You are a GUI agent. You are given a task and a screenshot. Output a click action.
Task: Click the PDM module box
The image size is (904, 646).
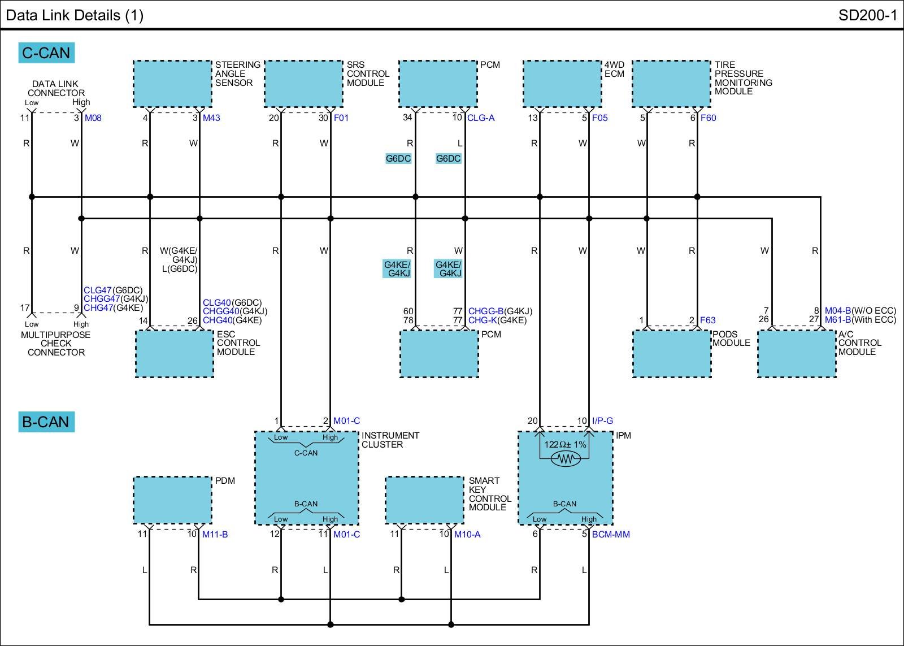[172, 500]
